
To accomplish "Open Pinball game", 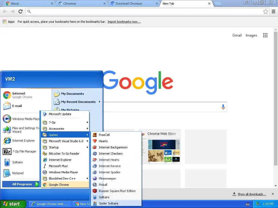I will (x=116, y=185).
